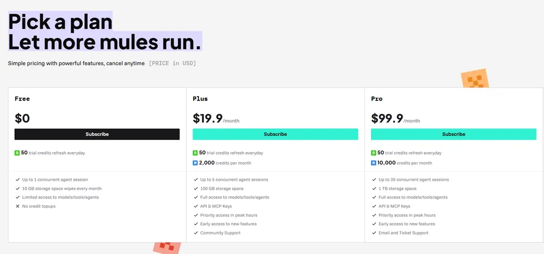544x254 pixels.
Task: Click the checkmark beside 1 TB storage space
Action: [374, 188]
